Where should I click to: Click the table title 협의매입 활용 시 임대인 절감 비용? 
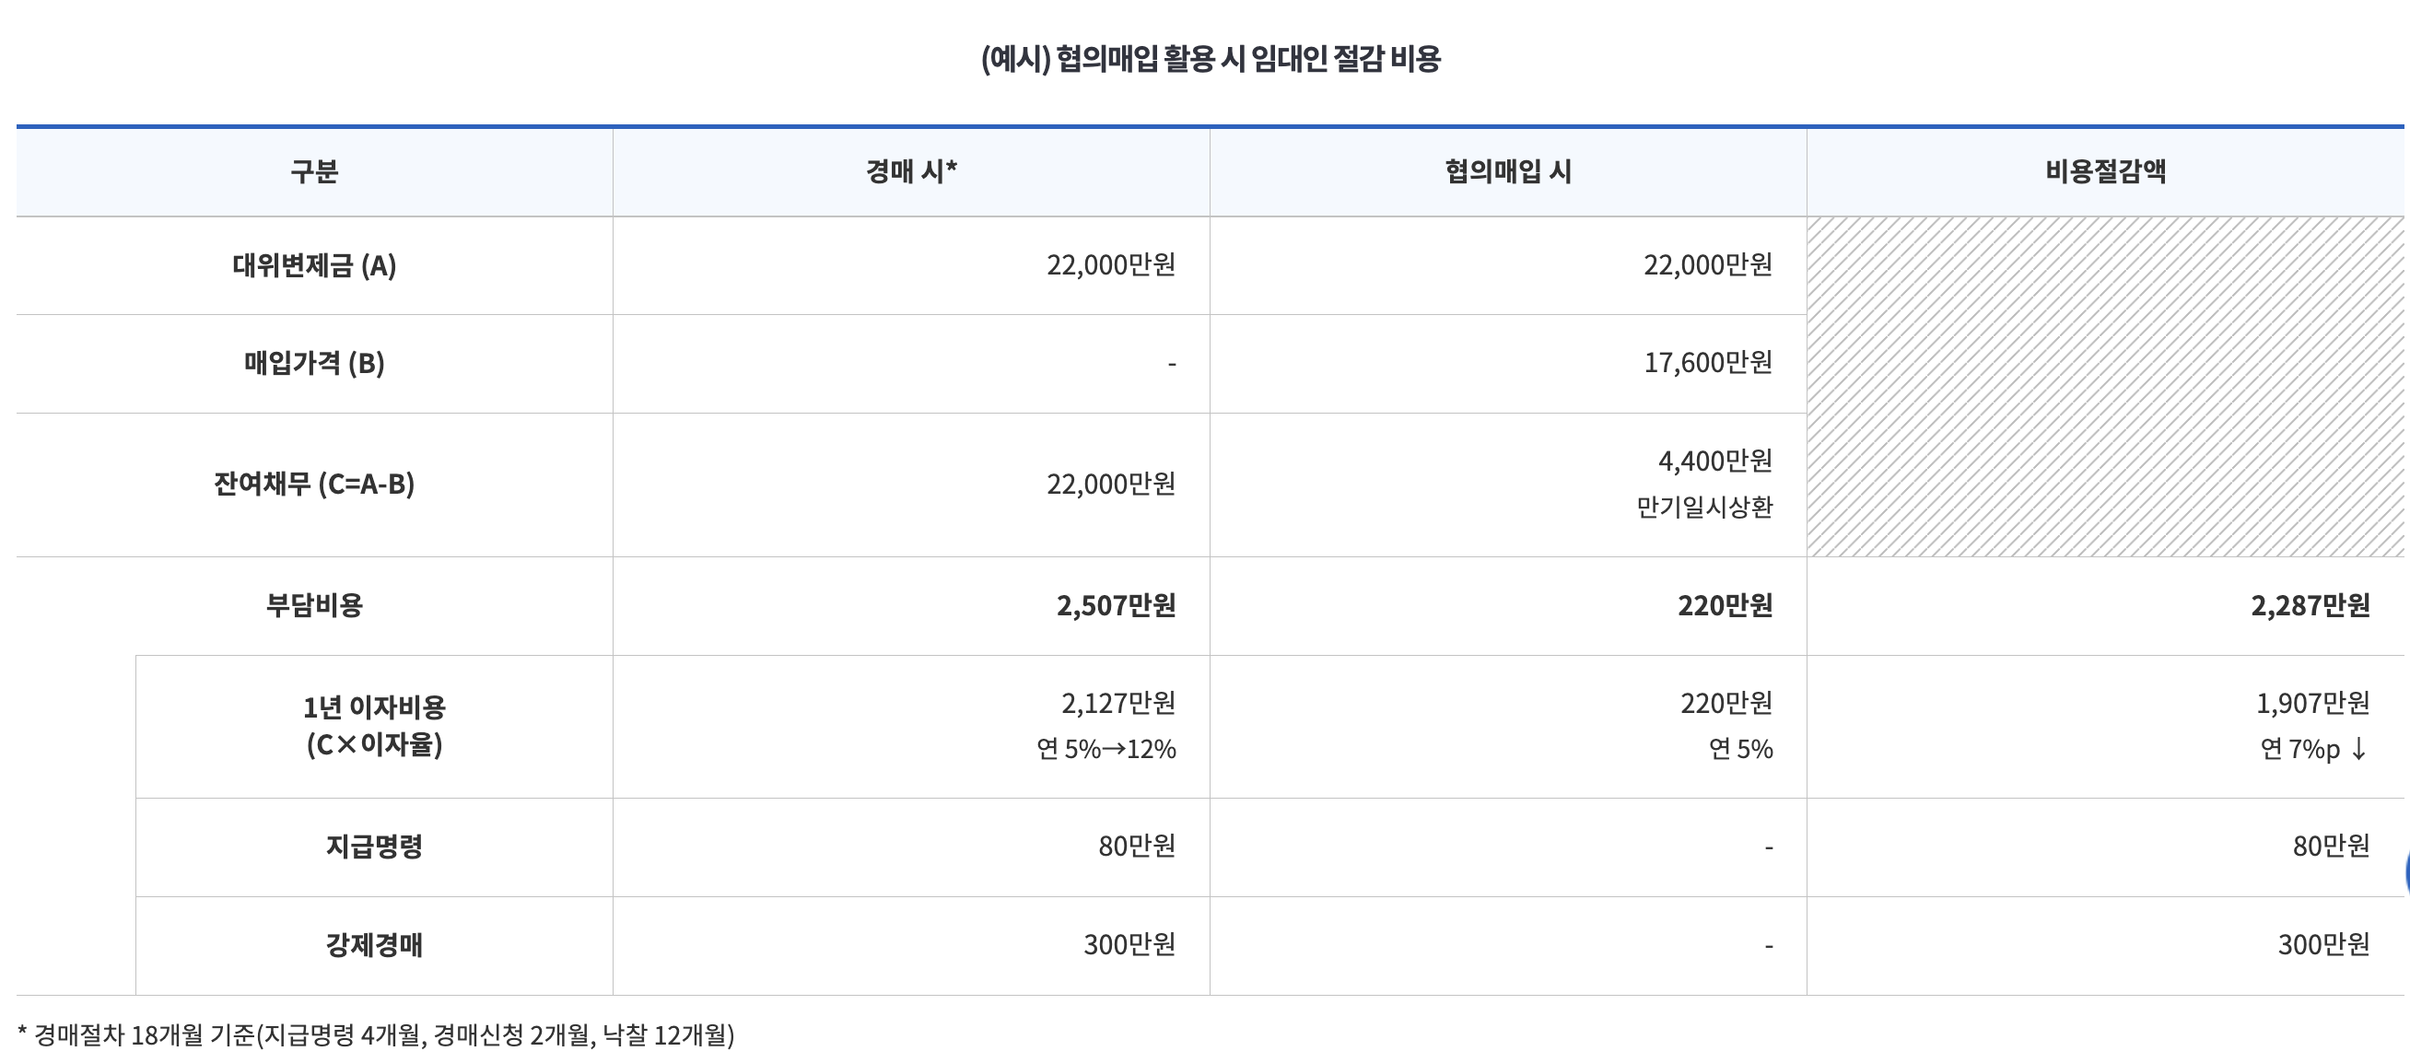pos(1211,59)
